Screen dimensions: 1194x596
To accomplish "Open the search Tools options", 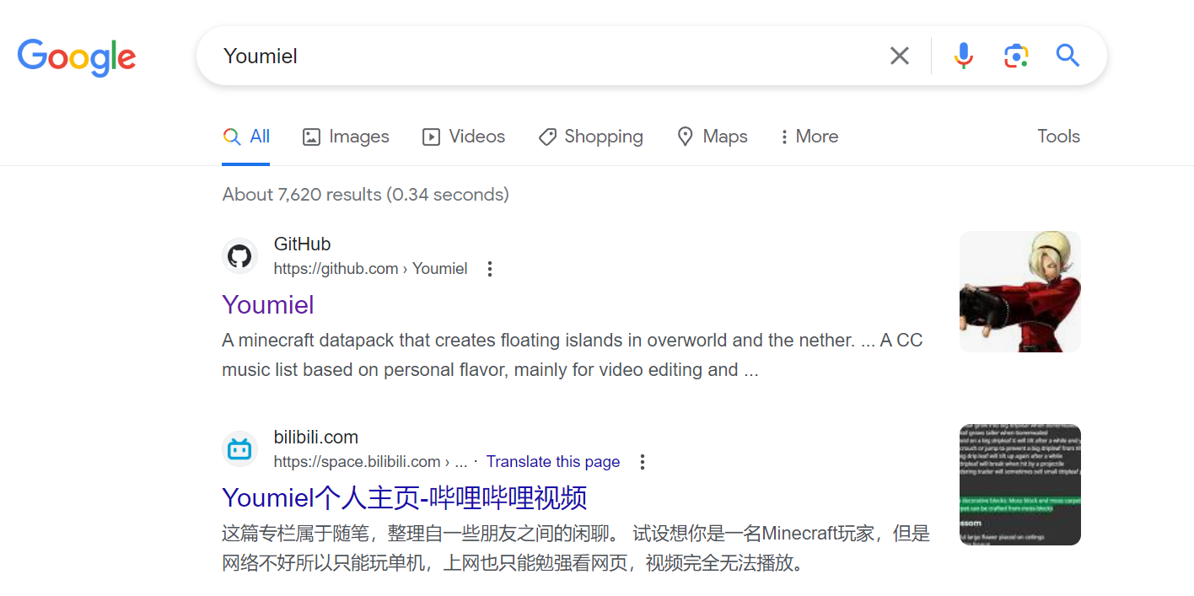I will coord(1058,137).
